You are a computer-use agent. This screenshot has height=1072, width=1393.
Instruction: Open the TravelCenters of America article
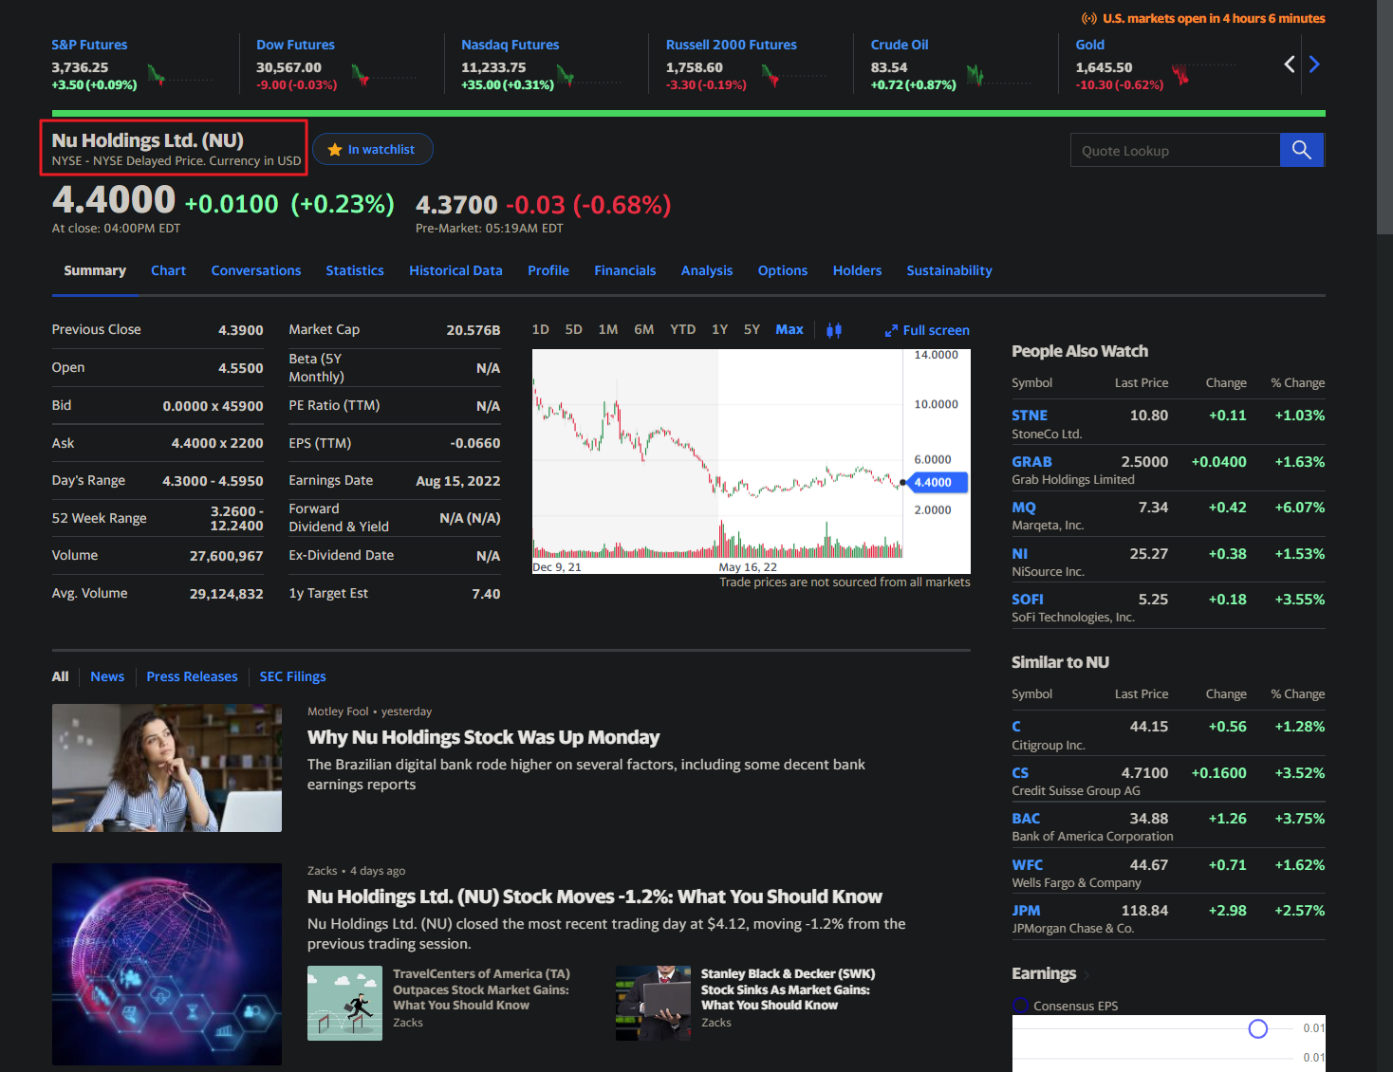[481, 989]
